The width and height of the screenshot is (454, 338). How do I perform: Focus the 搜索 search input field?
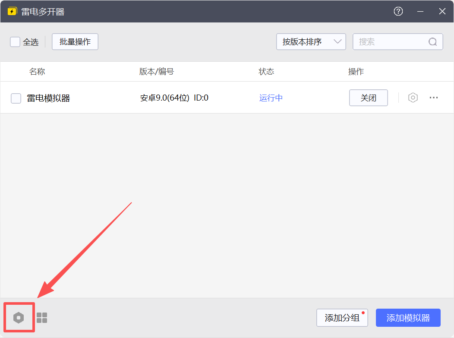click(x=391, y=42)
